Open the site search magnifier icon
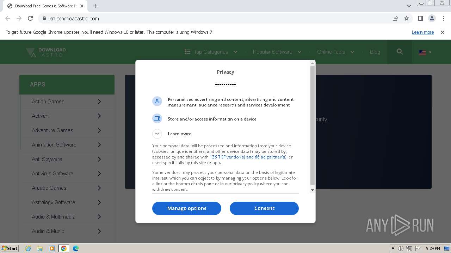 pyautogui.click(x=400, y=52)
